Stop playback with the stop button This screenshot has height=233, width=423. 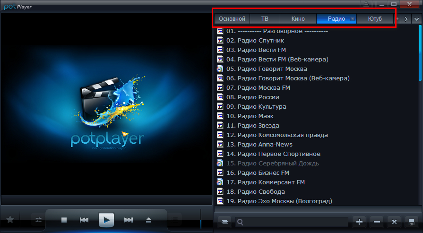pyautogui.click(x=64, y=220)
